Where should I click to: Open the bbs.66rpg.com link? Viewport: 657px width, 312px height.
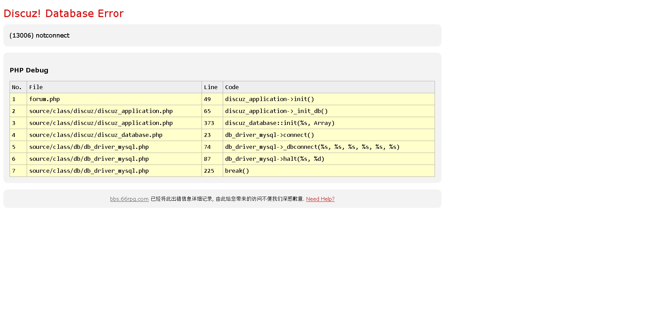[129, 199]
